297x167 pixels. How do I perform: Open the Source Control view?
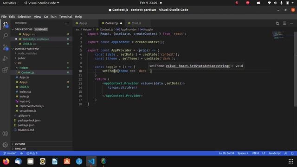pyautogui.click(x=5, y=47)
